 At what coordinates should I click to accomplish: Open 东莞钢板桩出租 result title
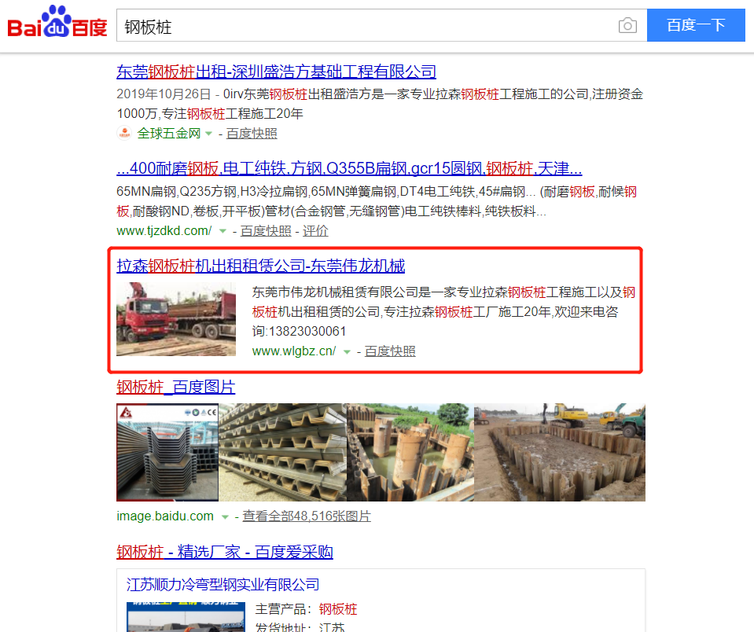coord(276,72)
